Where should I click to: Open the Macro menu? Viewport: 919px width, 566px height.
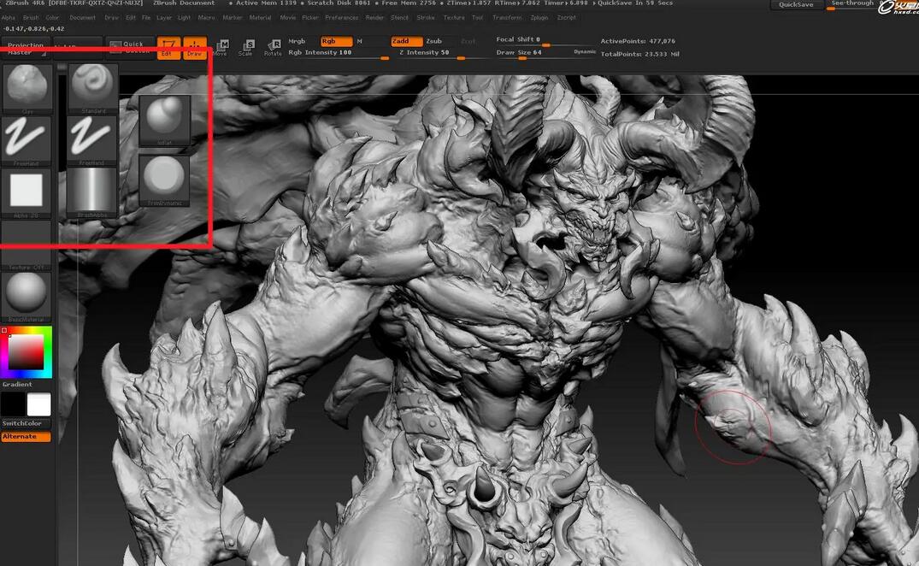pyautogui.click(x=206, y=18)
